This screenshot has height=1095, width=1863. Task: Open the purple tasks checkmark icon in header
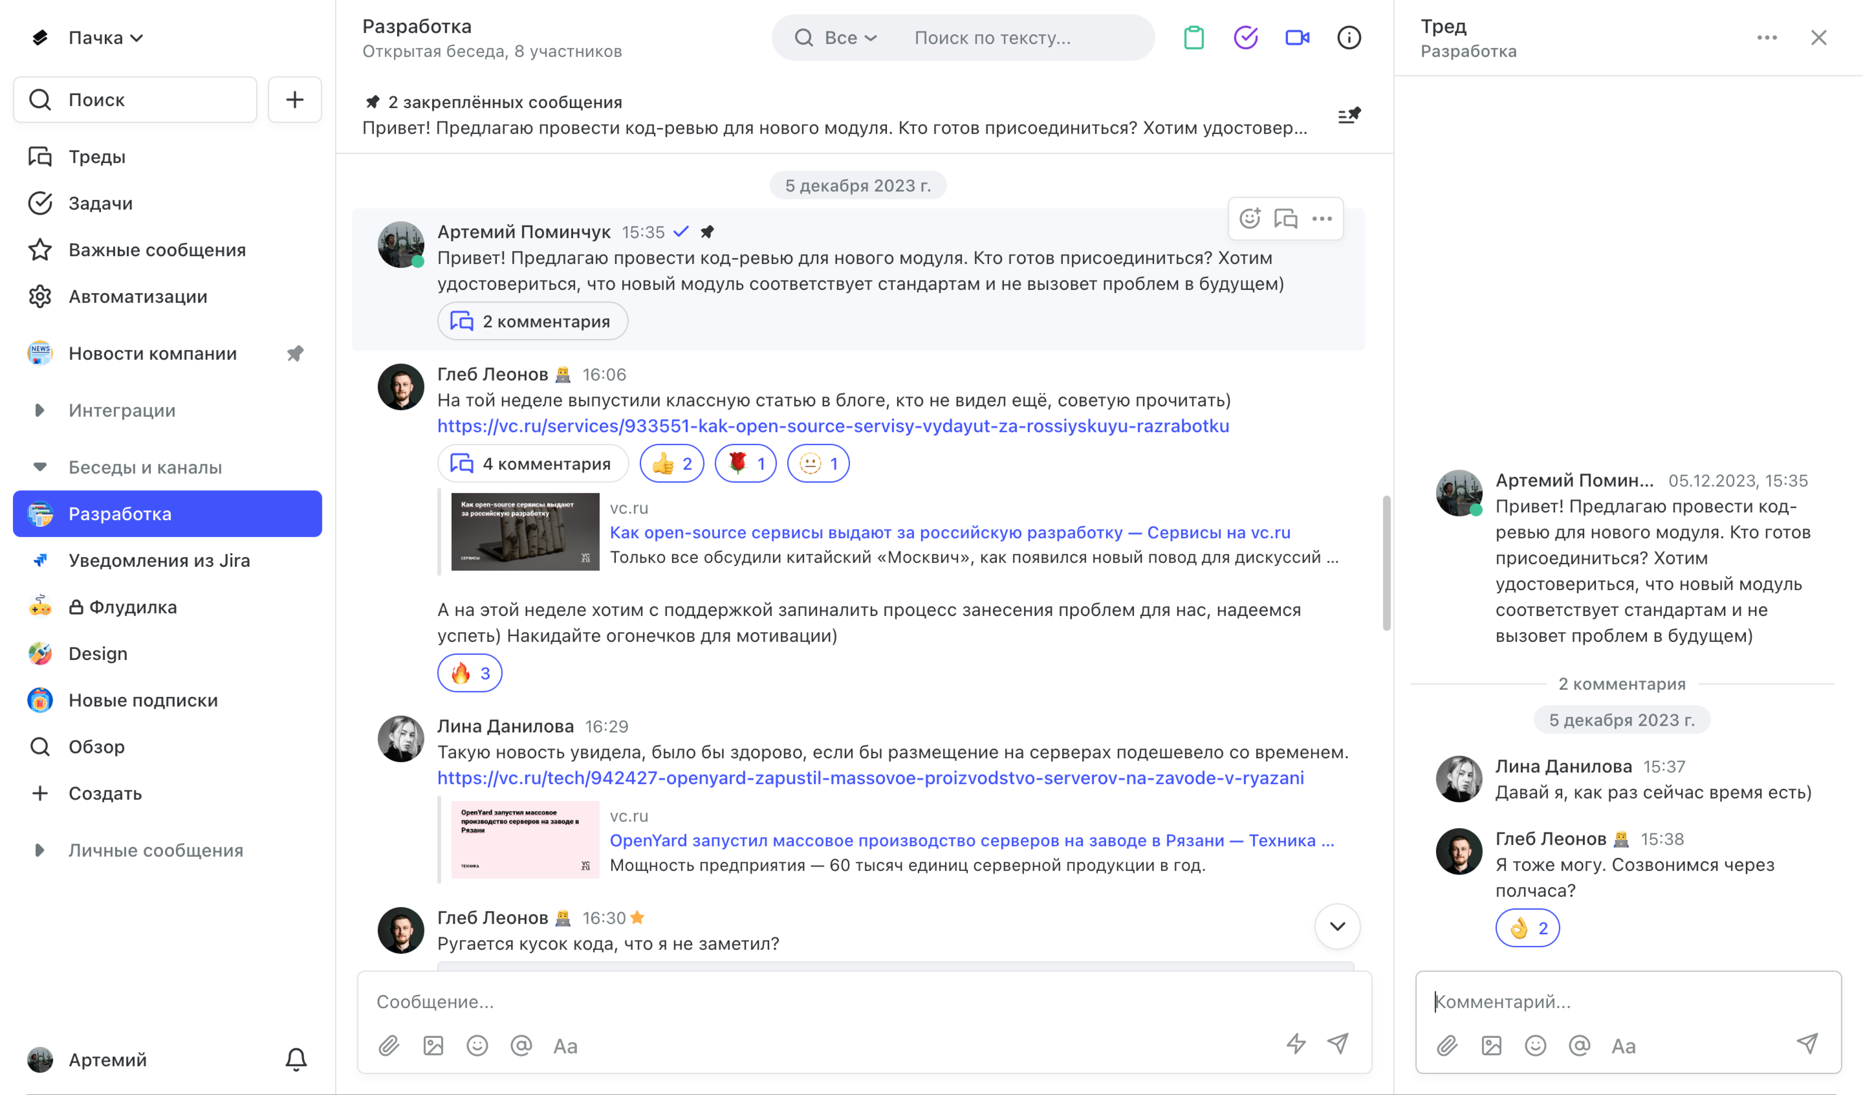tap(1246, 38)
